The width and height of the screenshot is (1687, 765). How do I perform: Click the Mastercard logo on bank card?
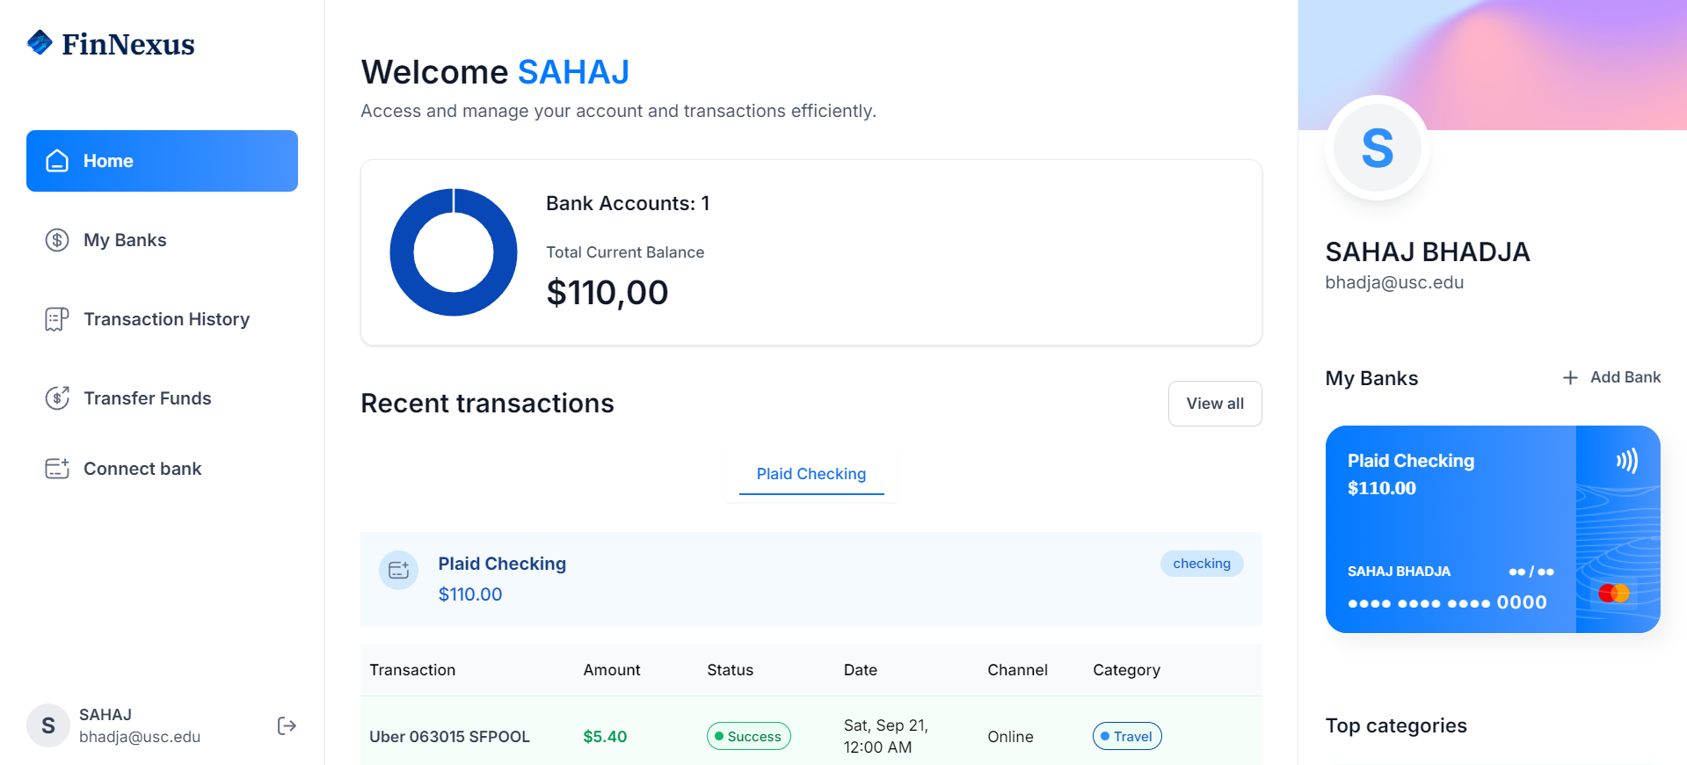1613,594
